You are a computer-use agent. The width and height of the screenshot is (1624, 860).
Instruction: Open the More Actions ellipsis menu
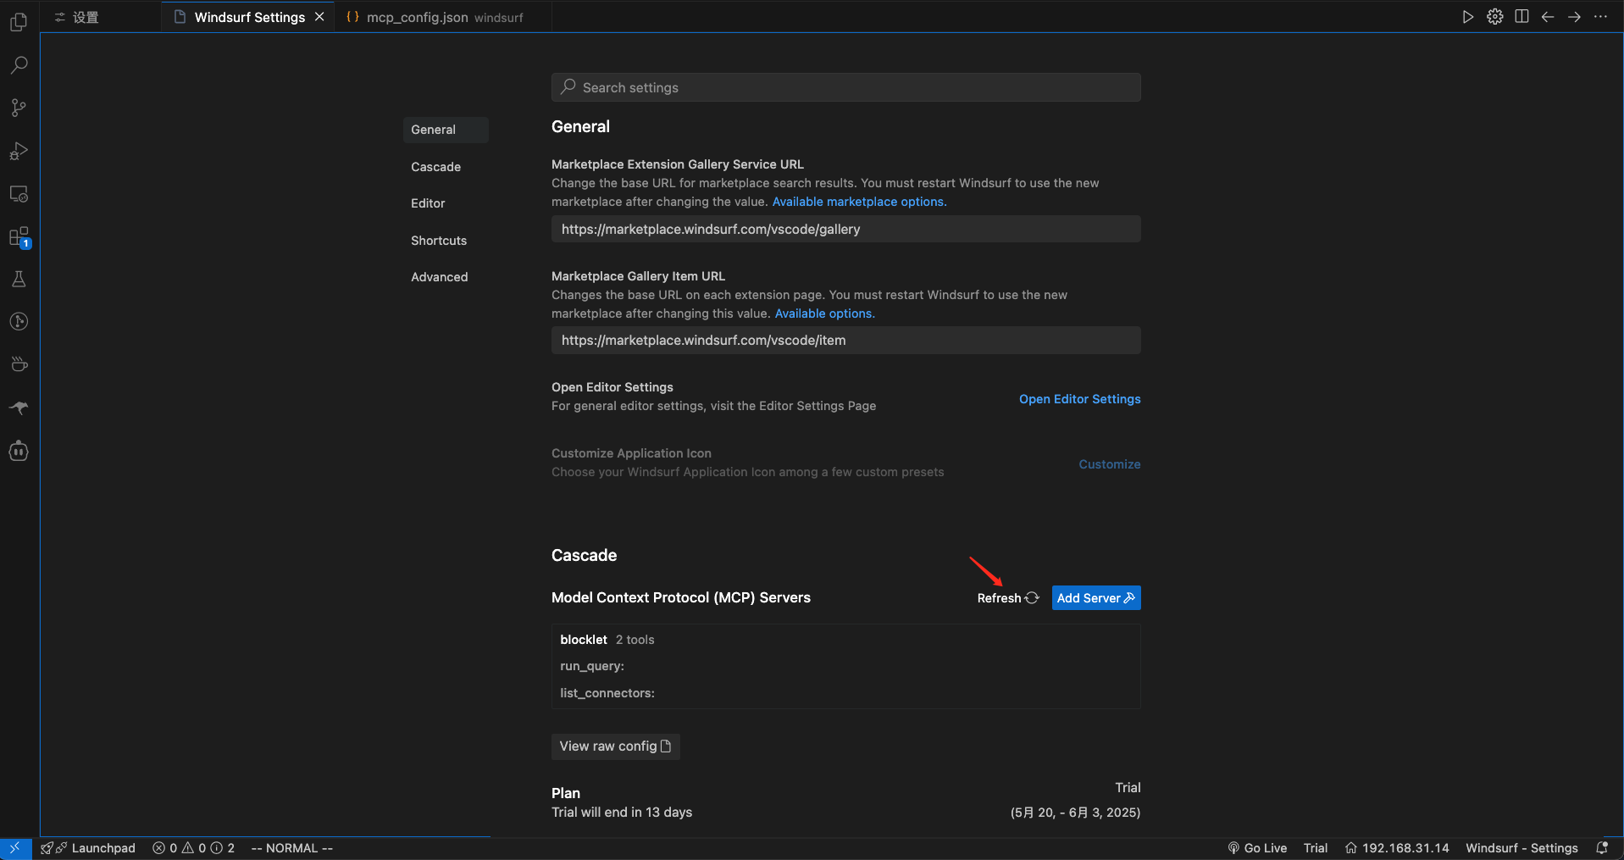tap(1600, 17)
